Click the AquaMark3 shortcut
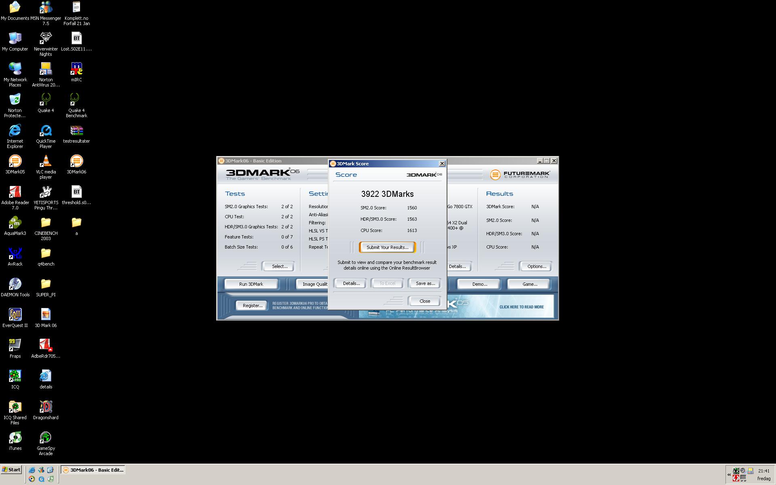Image resolution: width=776 pixels, height=485 pixels. point(15,226)
